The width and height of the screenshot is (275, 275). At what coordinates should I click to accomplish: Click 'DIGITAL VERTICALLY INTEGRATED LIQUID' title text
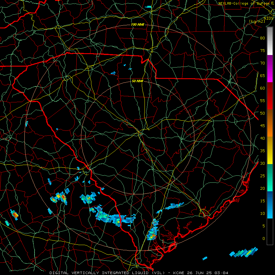point(100,273)
